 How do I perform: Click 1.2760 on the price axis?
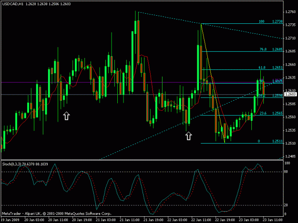pos(290,12)
